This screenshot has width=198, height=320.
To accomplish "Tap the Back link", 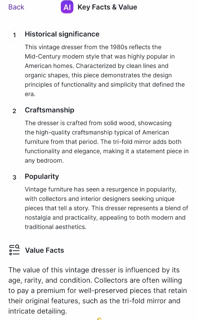I will click(x=16, y=7).
